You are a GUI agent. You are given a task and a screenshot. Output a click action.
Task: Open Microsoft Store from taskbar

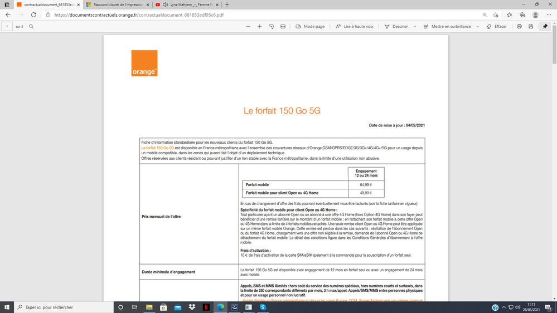click(163, 307)
